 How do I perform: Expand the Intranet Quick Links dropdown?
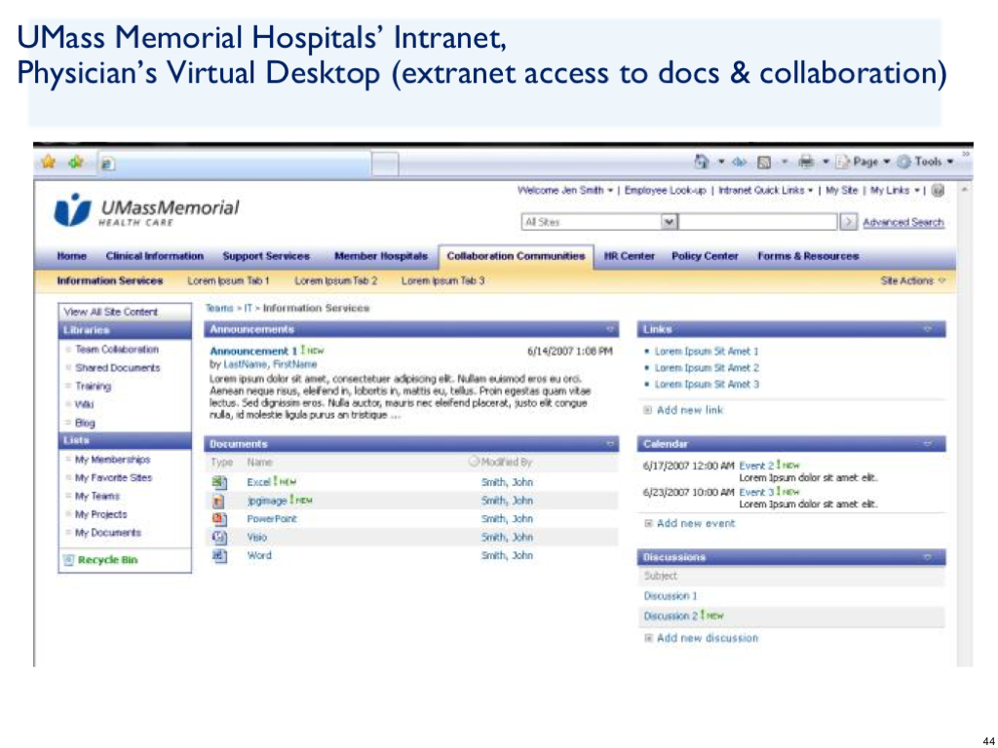pos(766,190)
